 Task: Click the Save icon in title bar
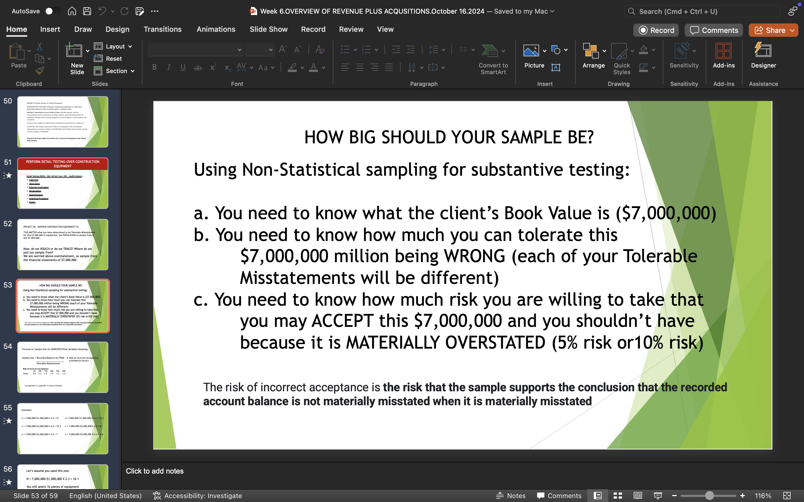coord(87,11)
